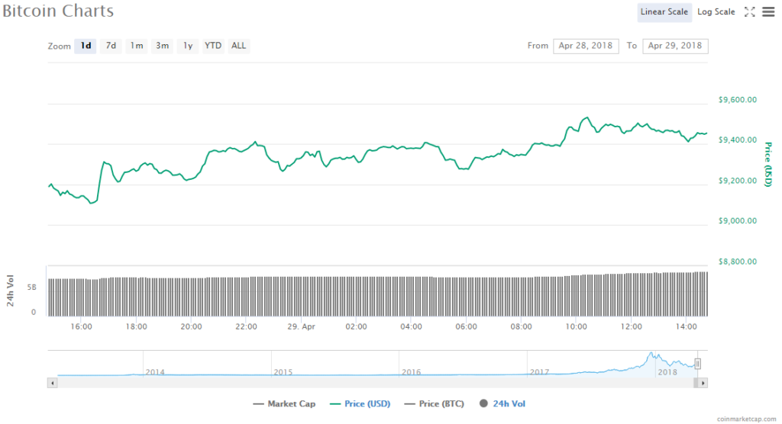The width and height of the screenshot is (782, 424).
Task: Toggle fullscreen chart view icon
Action: (x=749, y=11)
